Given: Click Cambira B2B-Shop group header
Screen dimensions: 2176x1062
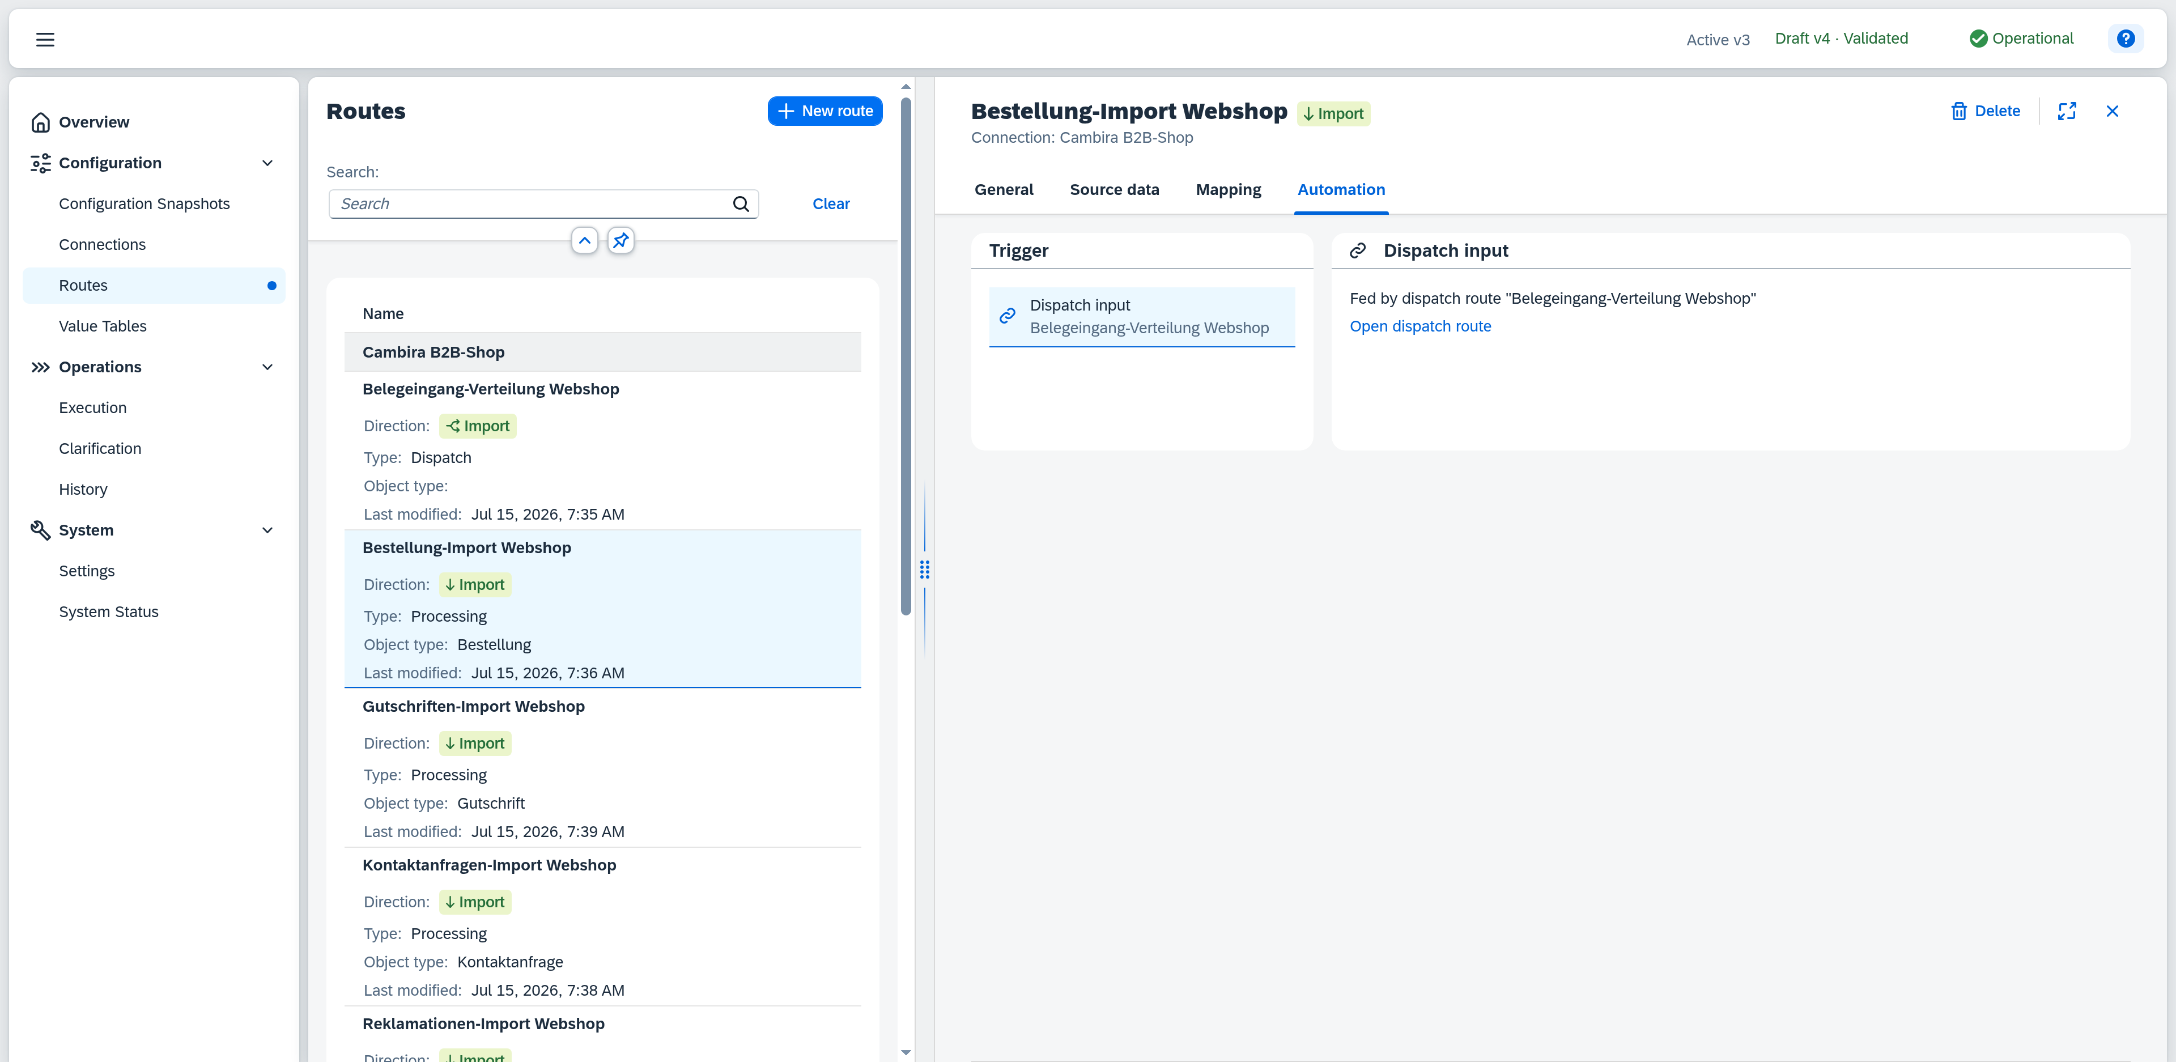Looking at the screenshot, I should pos(602,352).
